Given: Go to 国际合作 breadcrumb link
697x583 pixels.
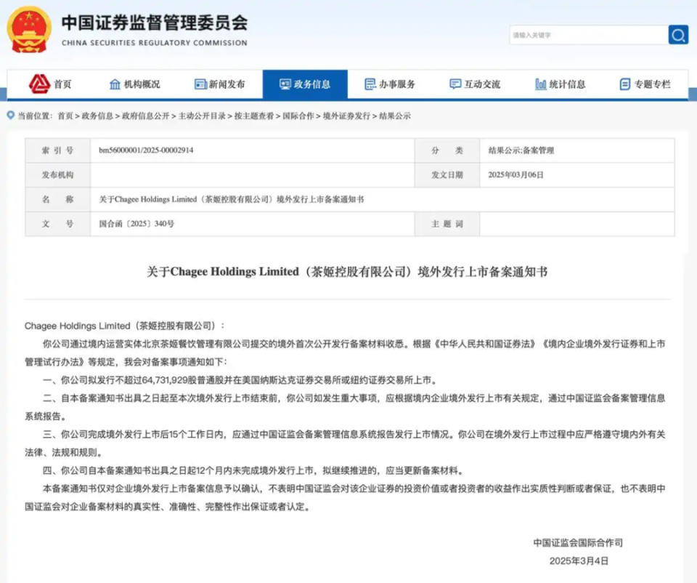Looking at the screenshot, I should [298, 116].
